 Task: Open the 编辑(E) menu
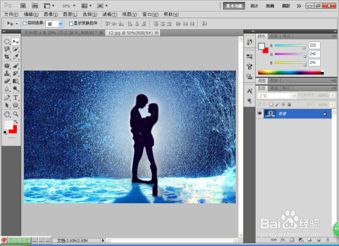[x=31, y=14]
